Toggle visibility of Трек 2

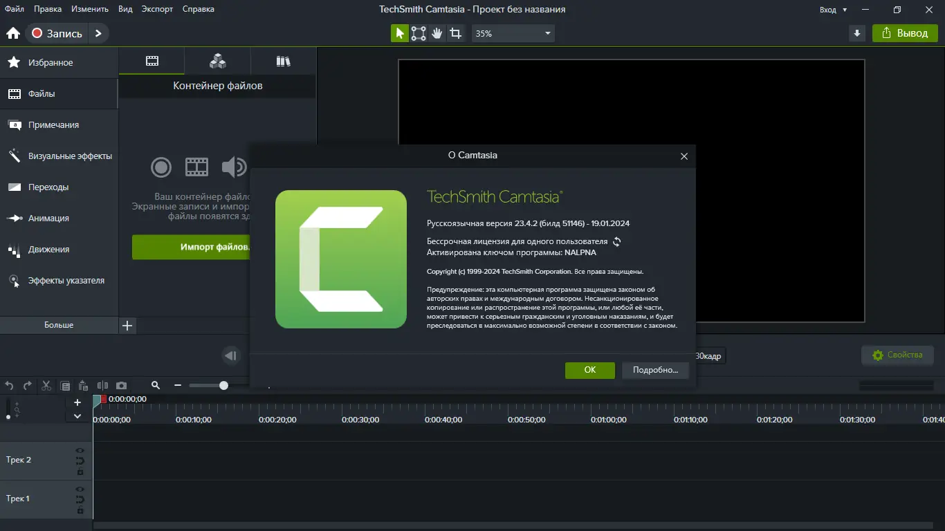tap(80, 450)
